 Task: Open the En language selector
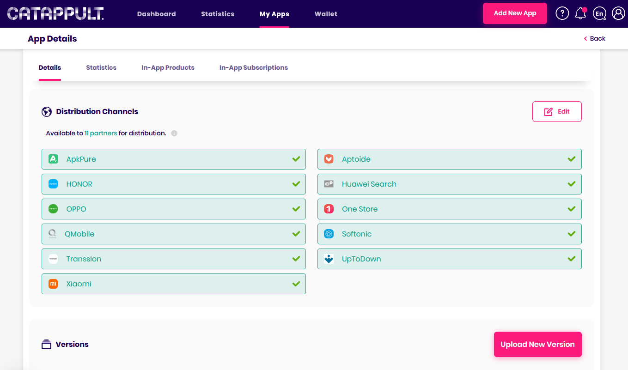pos(600,13)
